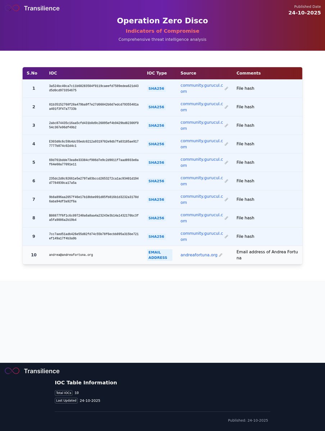The height and width of the screenshot is (431, 325).
Task: Click the Last Updated label badge
Action: [x=66, y=400]
